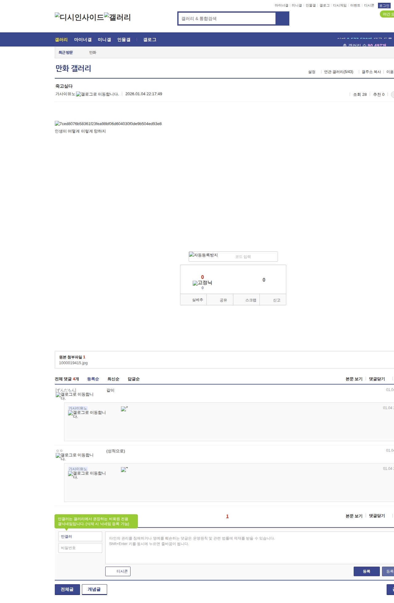Open the 만화 recent visit link
This screenshot has width=394, height=603.
tap(93, 52)
